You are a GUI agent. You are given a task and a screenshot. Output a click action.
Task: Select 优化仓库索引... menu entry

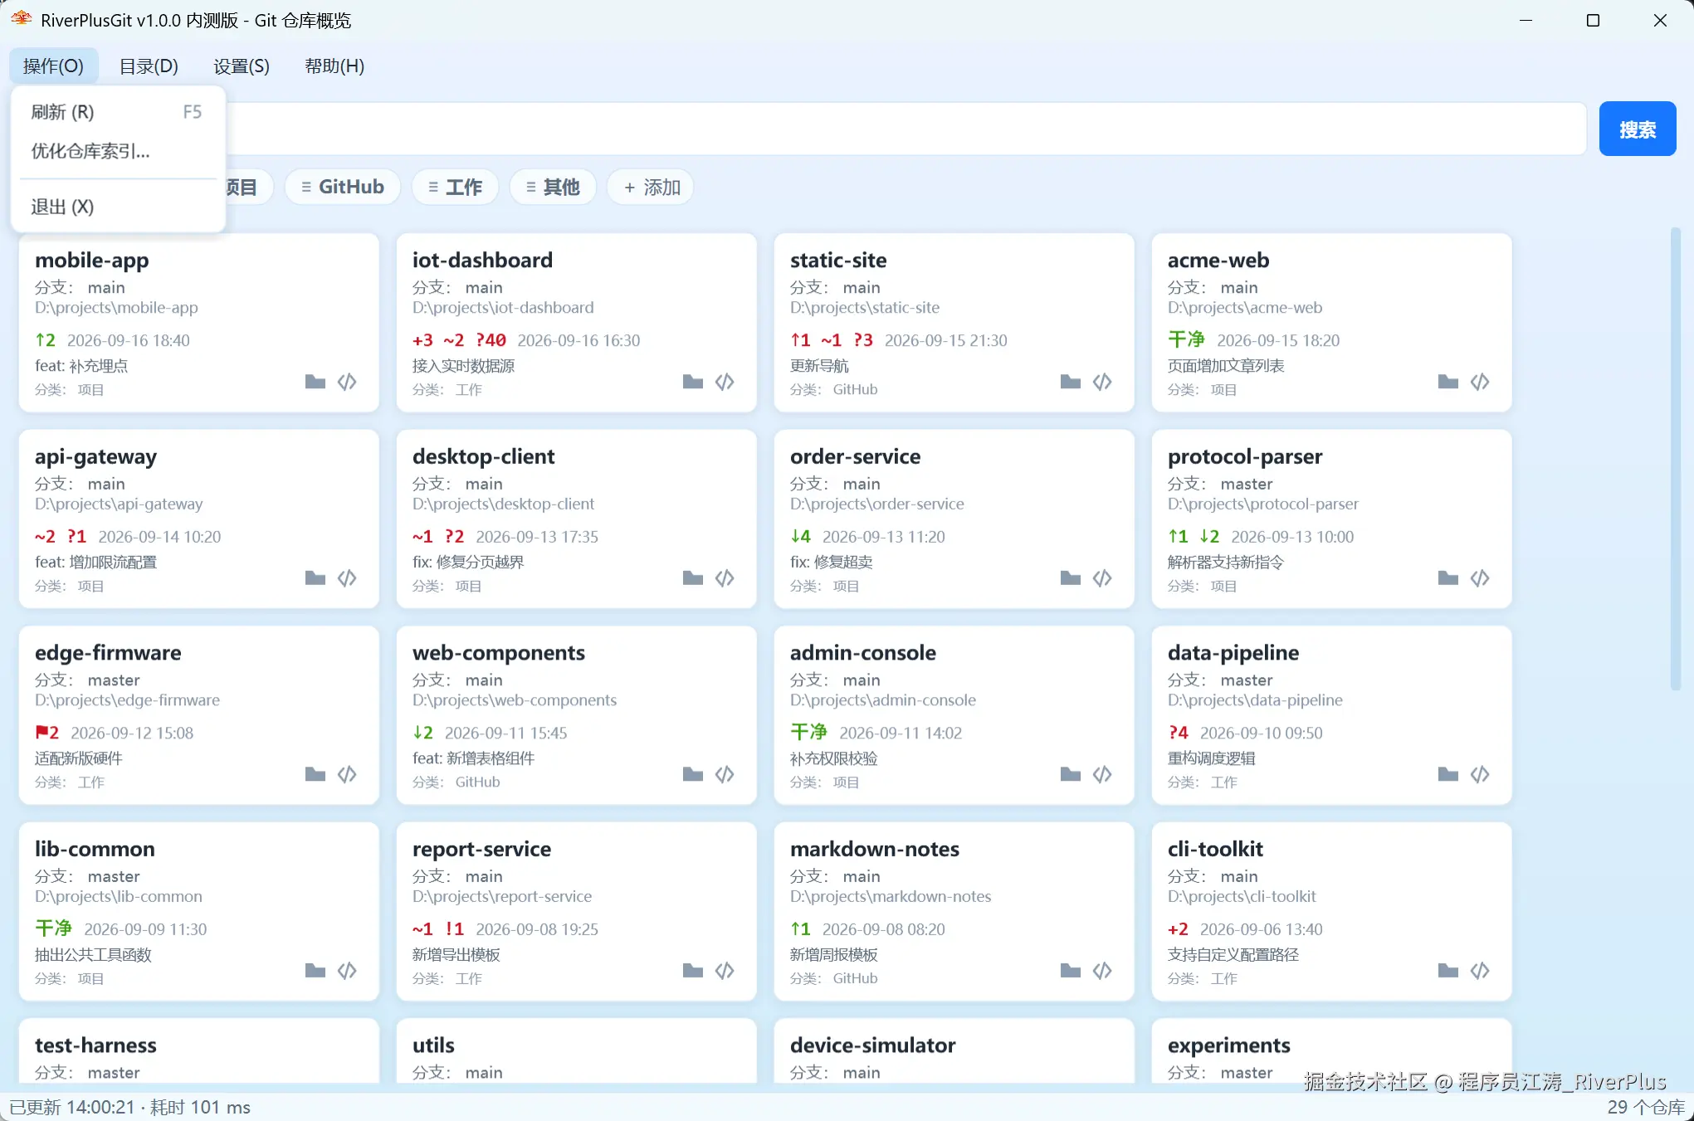click(117, 151)
